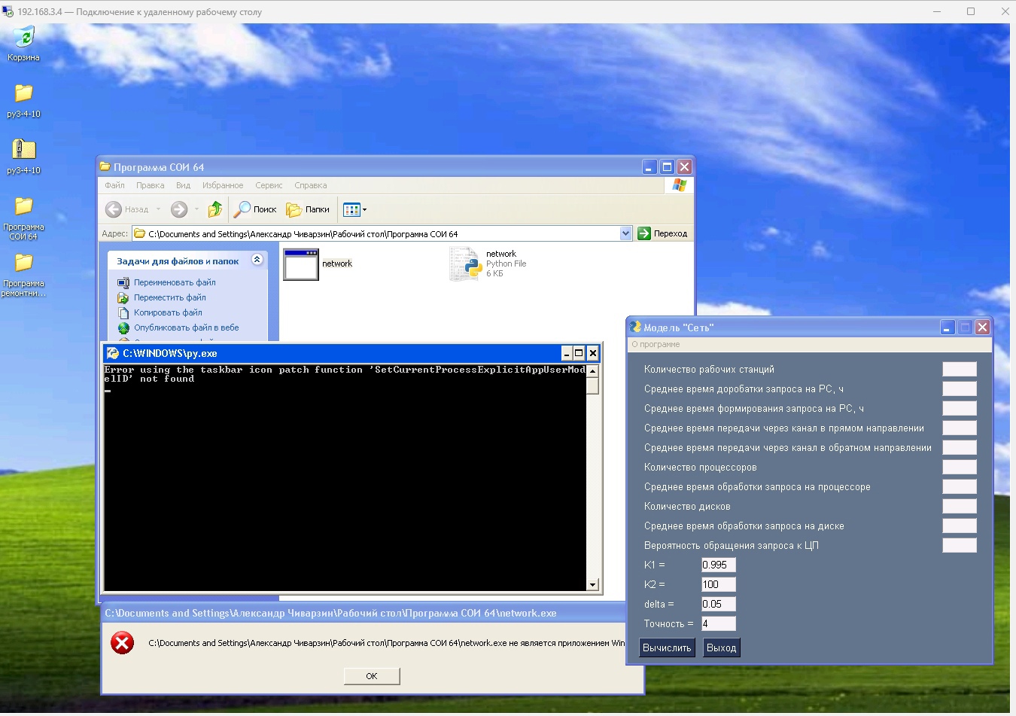The height and width of the screenshot is (716, 1016).
Task: Click the K1 value field
Action: click(718, 565)
